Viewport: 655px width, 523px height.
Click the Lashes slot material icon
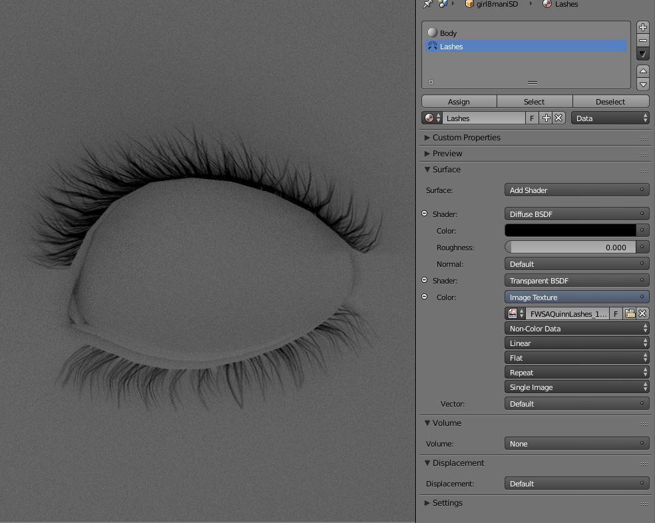[x=433, y=46]
